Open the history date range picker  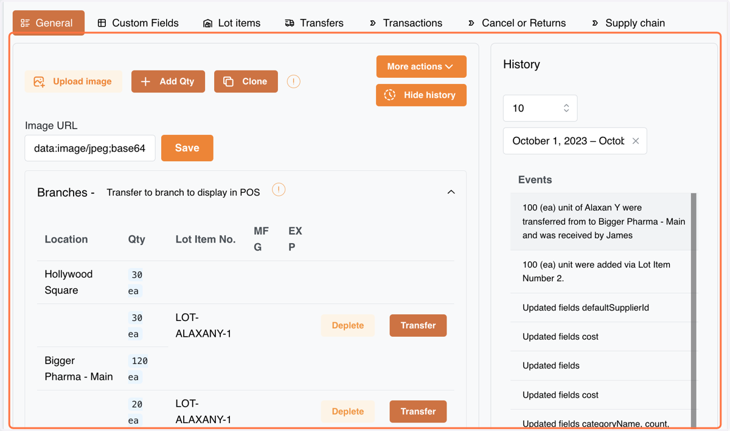(568, 141)
